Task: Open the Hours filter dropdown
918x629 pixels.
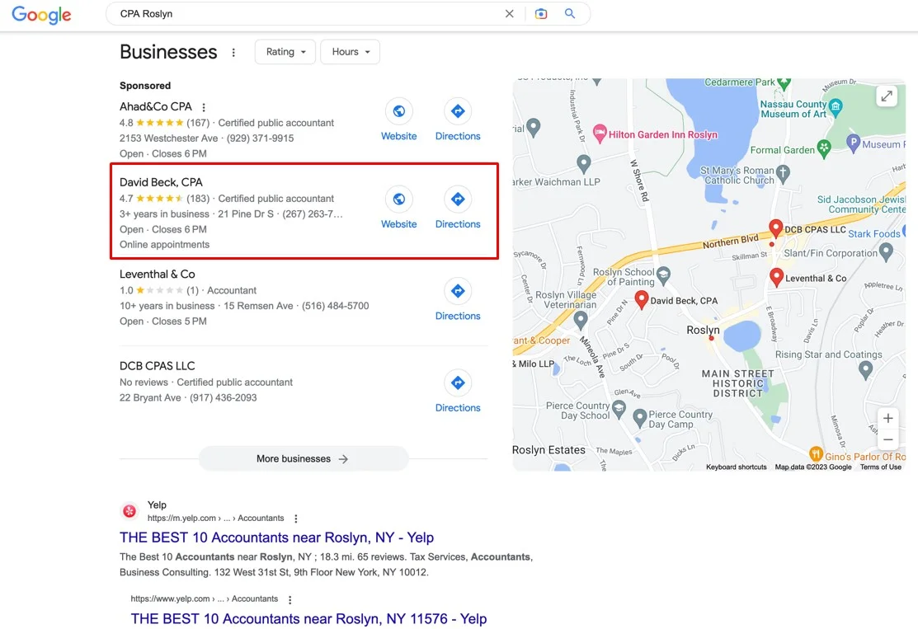Action: point(350,52)
